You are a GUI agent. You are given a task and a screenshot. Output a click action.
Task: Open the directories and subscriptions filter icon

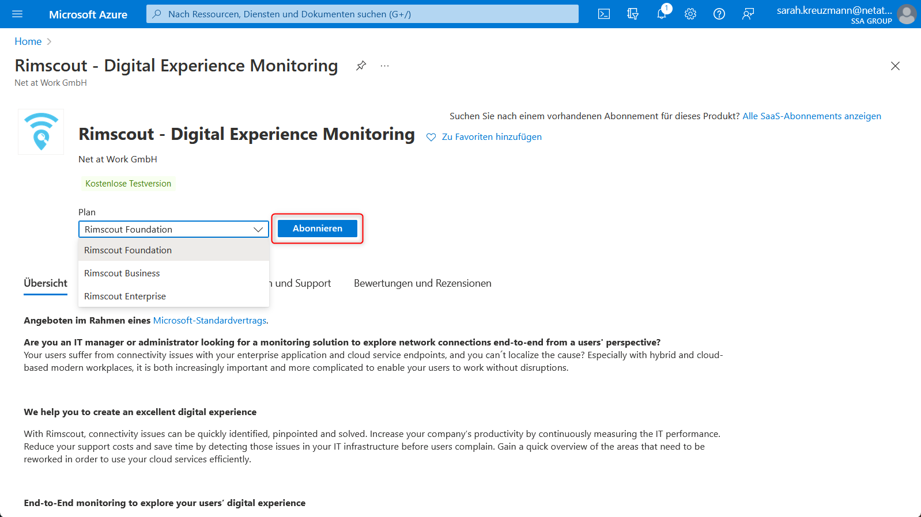coord(633,14)
